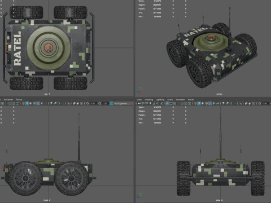Image resolution: width=271 pixels, height=203 pixels.
Task: Toggle Gate Mask in side view toolbar
Action: point(178,103)
